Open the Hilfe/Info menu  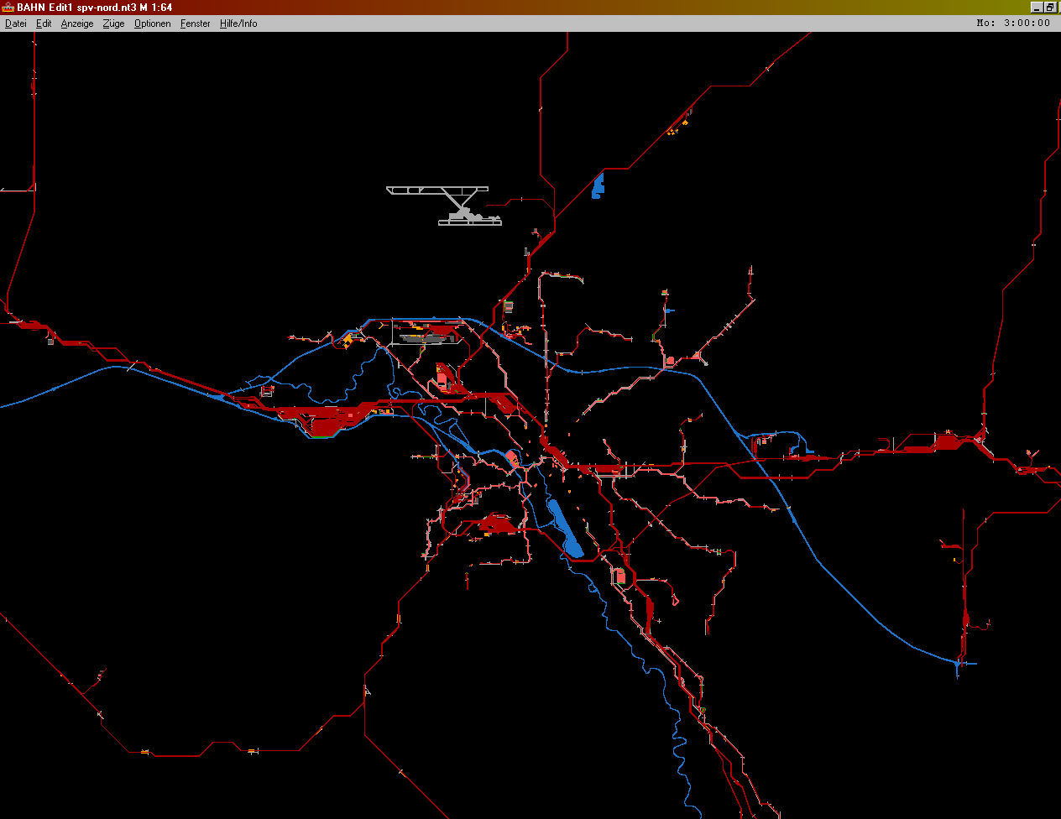pos(238,23)
